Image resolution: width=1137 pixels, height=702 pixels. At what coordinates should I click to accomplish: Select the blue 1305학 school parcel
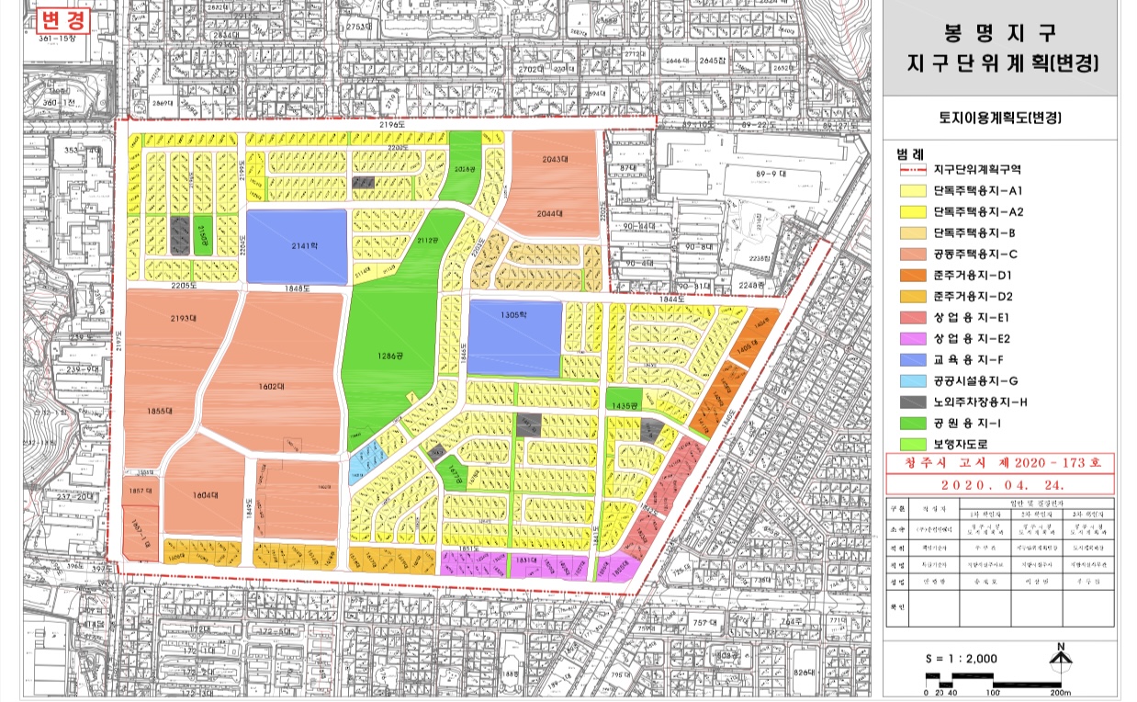(514, 338)
